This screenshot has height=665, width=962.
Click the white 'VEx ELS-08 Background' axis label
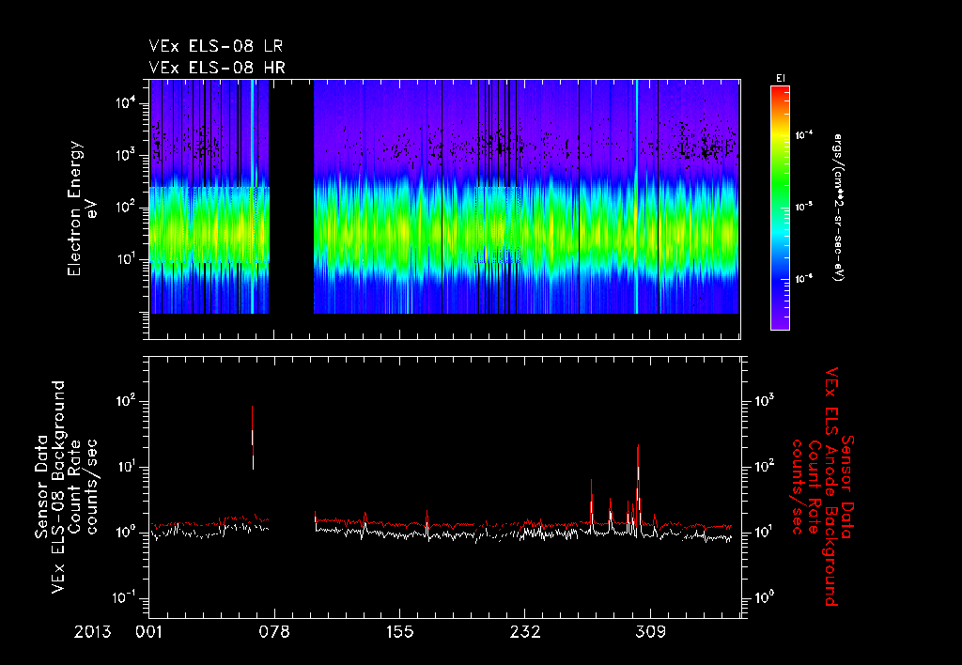58,487
